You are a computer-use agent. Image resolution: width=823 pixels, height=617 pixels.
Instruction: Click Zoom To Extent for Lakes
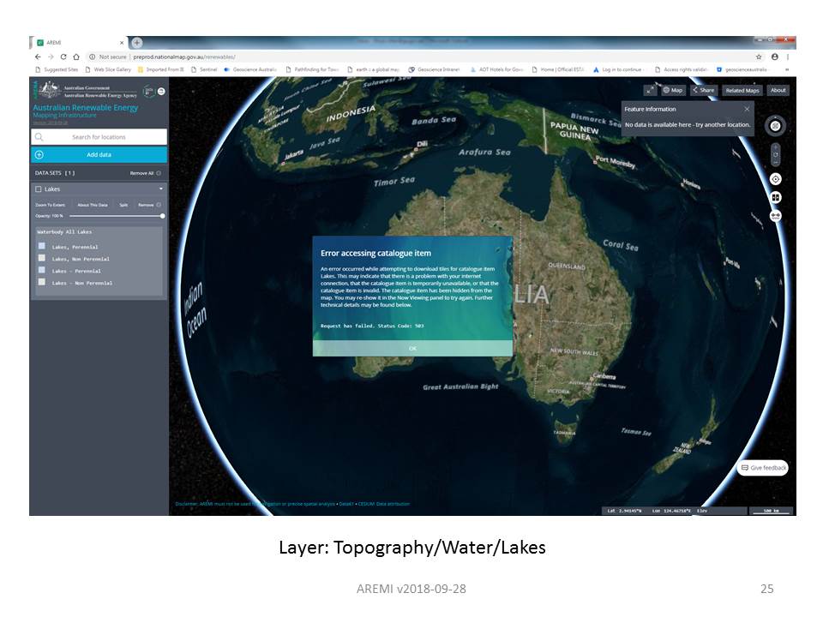point(51,205)
